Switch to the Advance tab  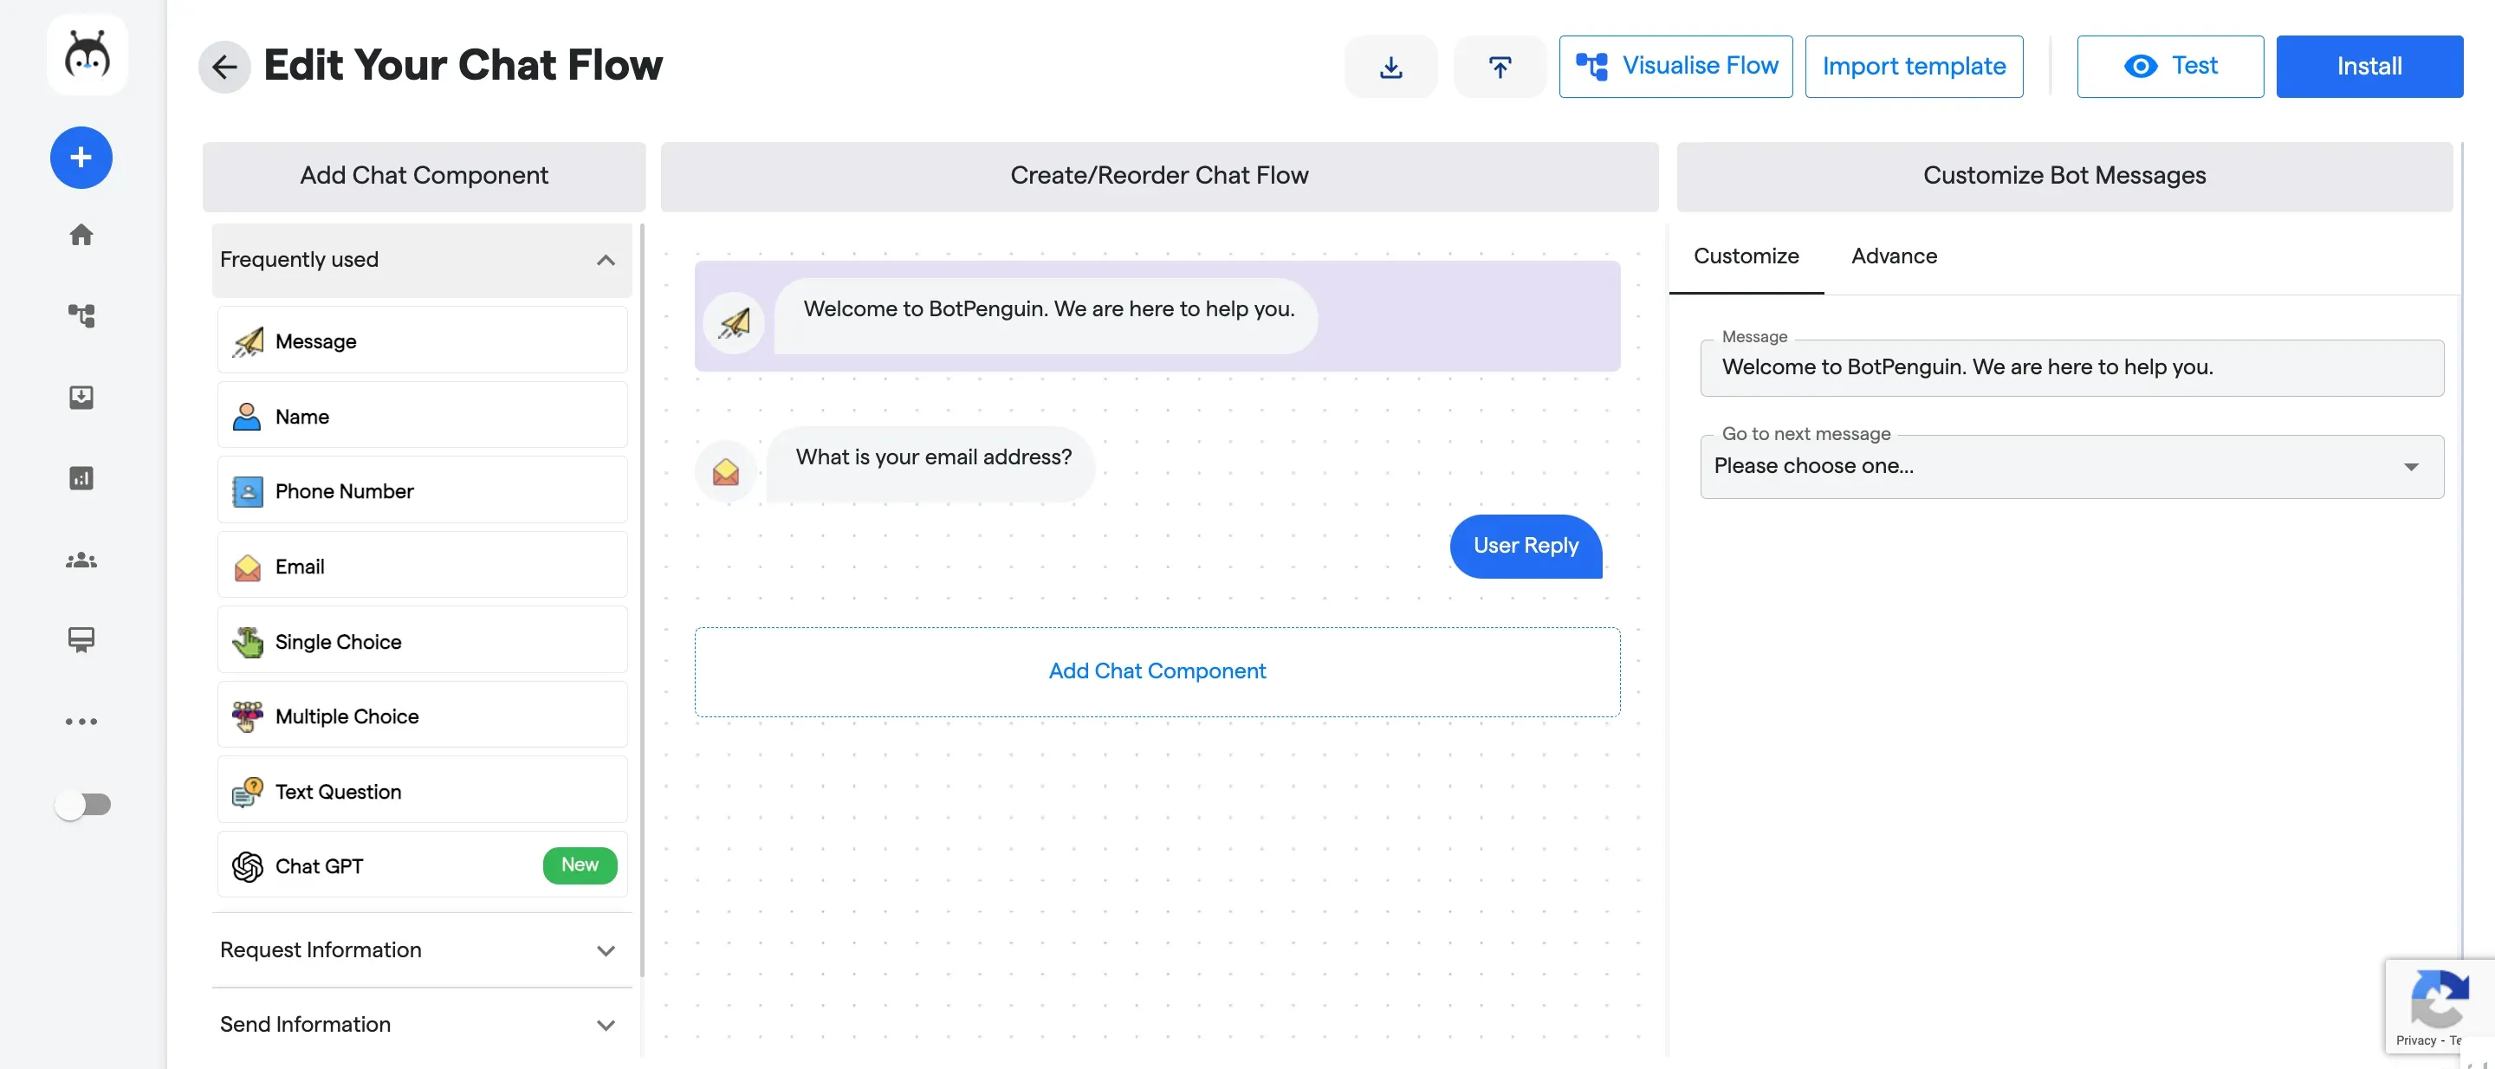coord(1894,256)
